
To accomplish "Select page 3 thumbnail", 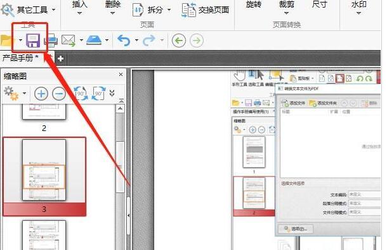I will point(44,170).
